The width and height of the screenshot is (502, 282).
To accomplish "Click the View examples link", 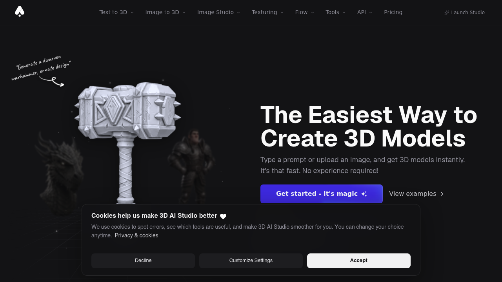I will pos(417,194).
